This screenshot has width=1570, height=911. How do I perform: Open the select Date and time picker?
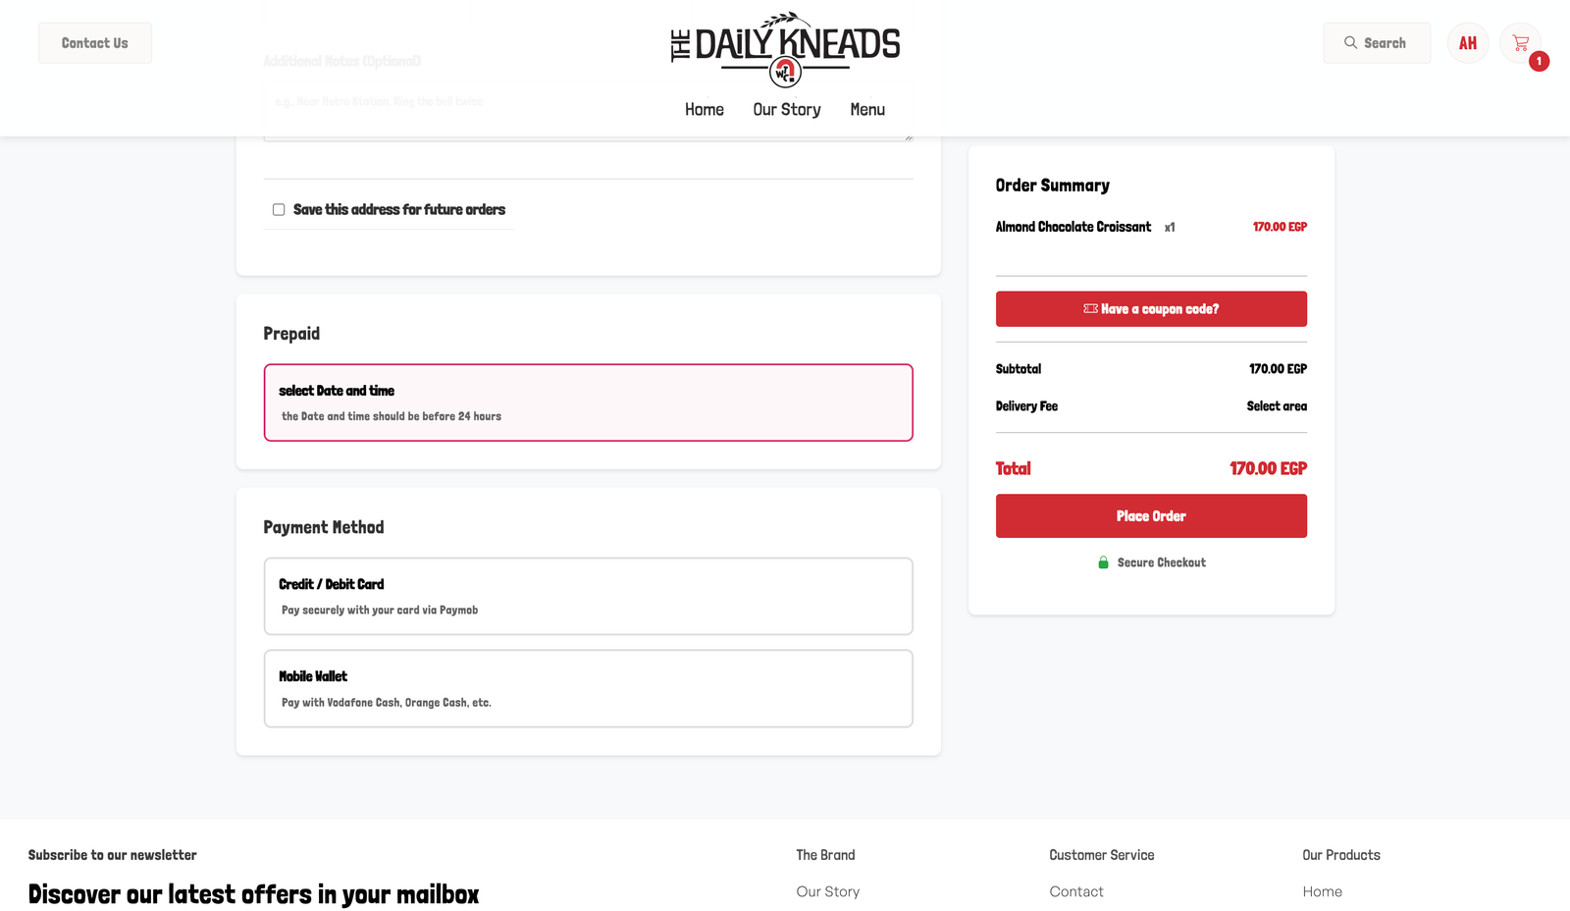[588, 402]
